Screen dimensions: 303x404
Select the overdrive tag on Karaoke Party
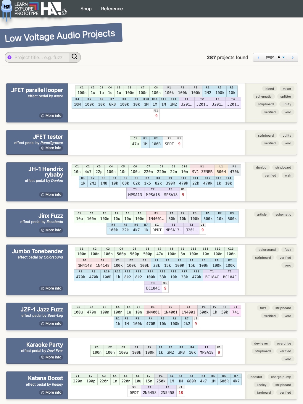point(284,343)
